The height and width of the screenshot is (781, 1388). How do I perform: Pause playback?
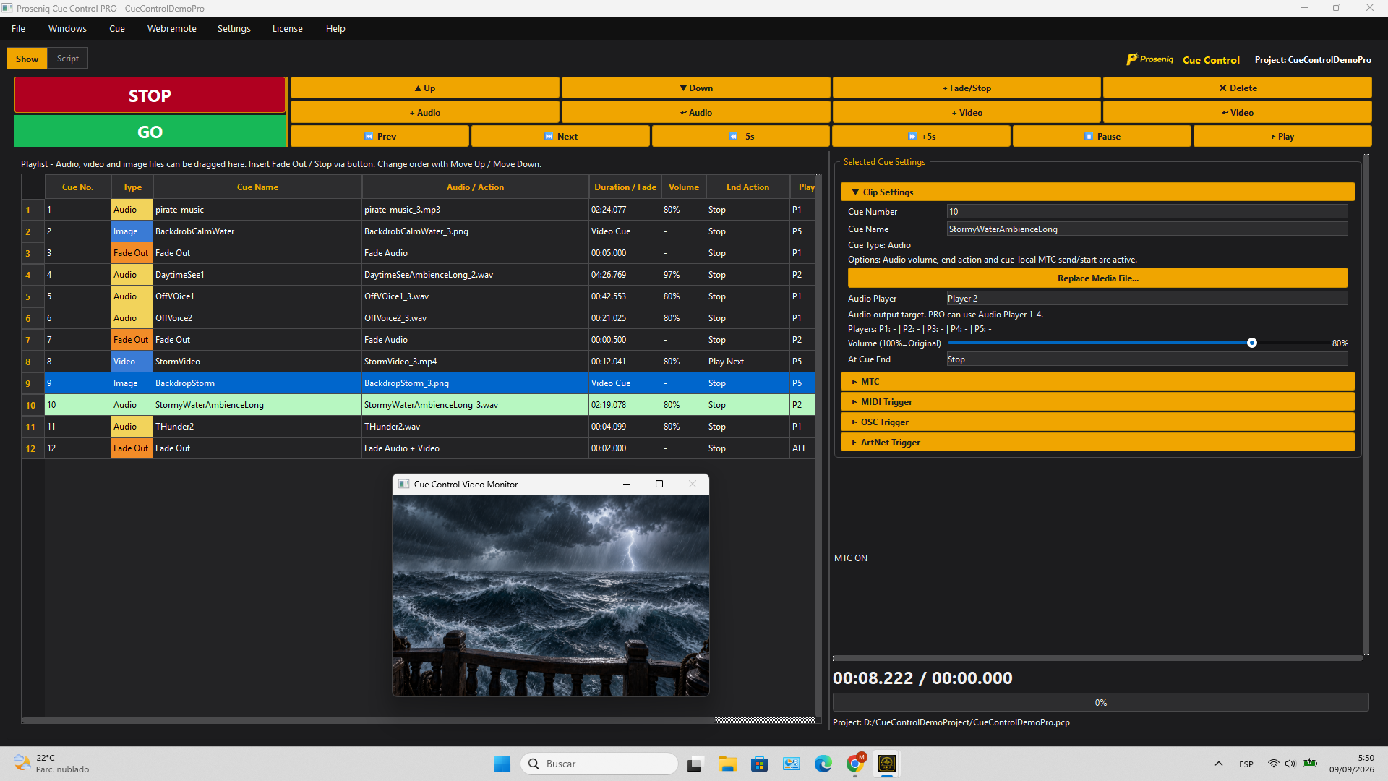[1102, 137]
